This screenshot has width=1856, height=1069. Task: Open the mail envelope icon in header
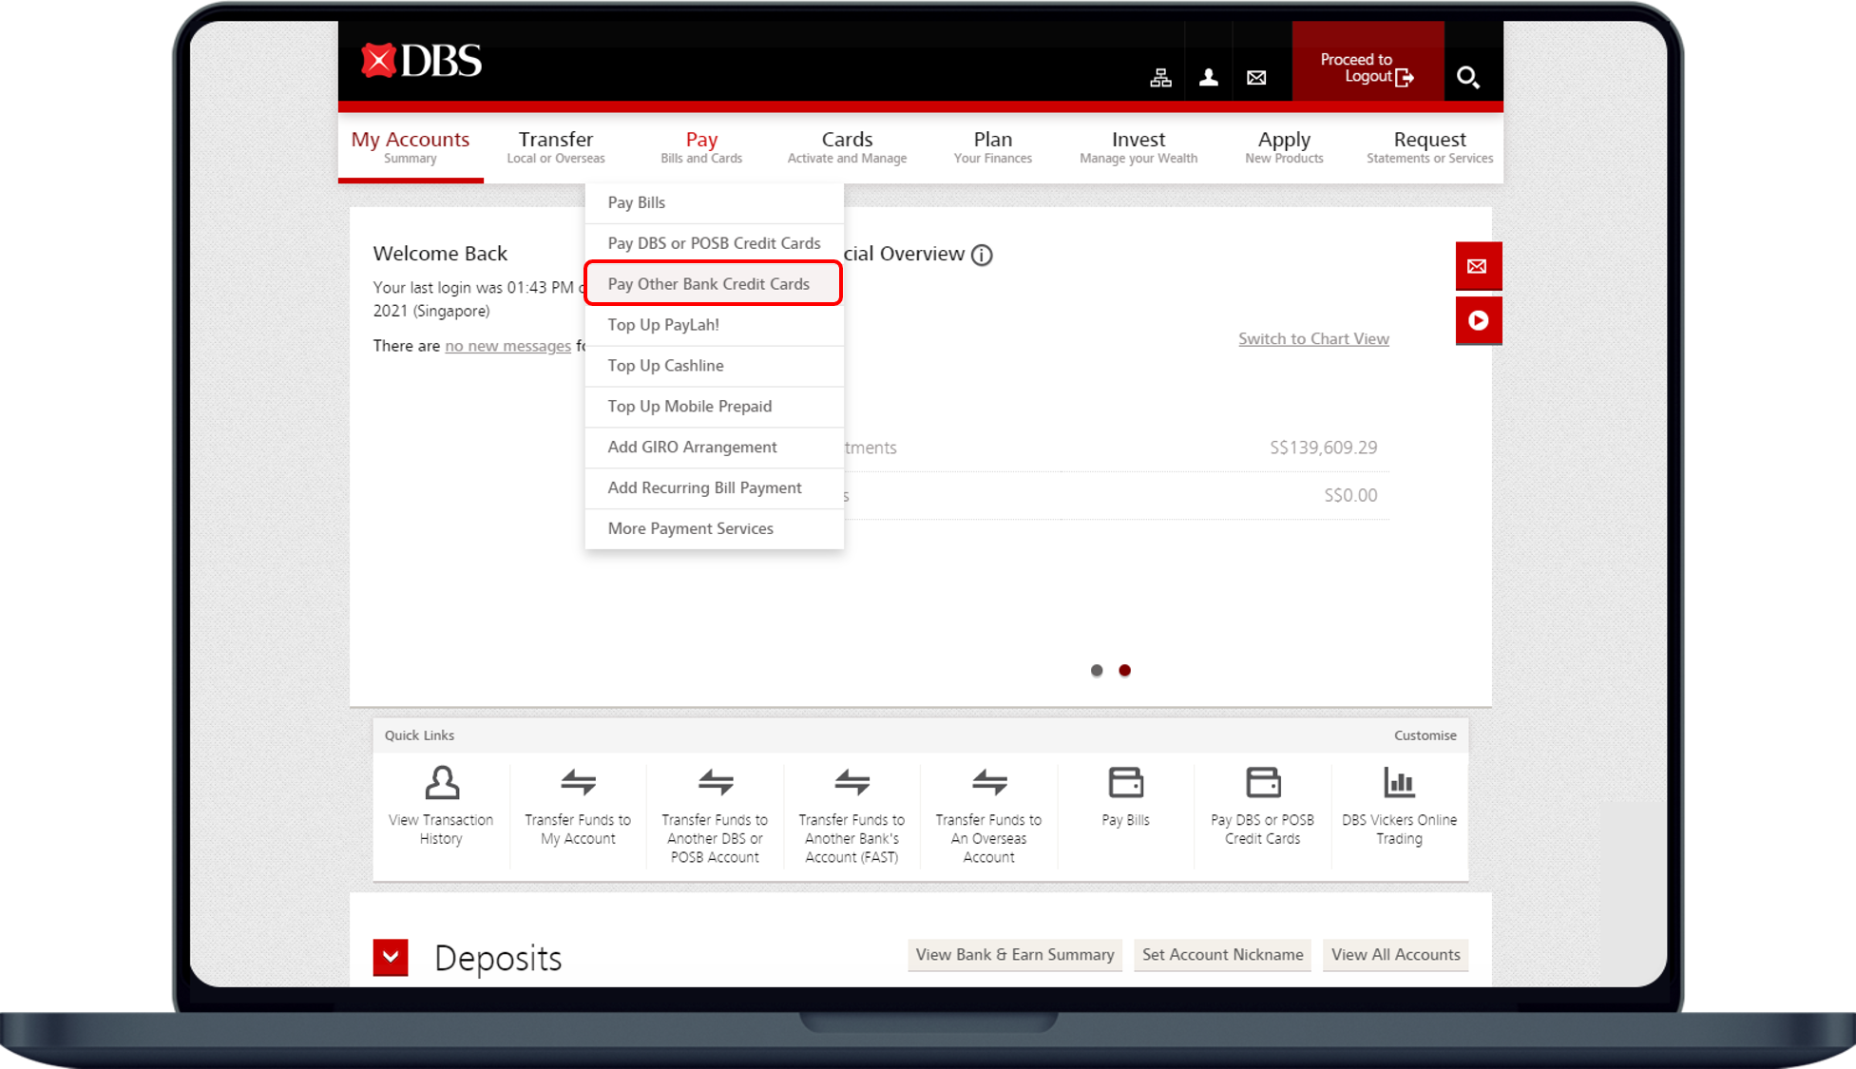click(x=1256, y=78)
